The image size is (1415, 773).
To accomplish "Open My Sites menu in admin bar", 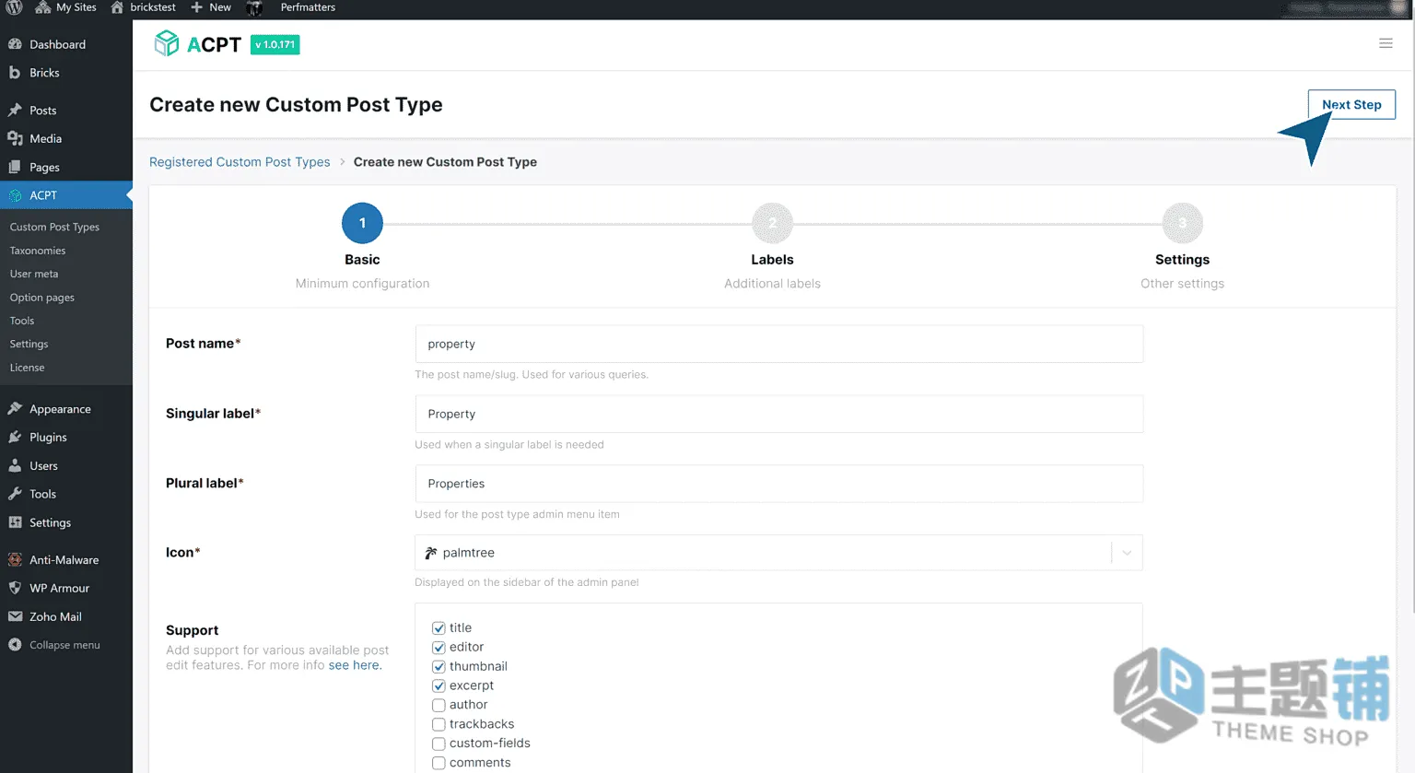I will [x=65, y=7].
